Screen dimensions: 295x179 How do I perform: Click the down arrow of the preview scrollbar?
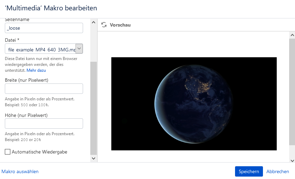(292, 161)
